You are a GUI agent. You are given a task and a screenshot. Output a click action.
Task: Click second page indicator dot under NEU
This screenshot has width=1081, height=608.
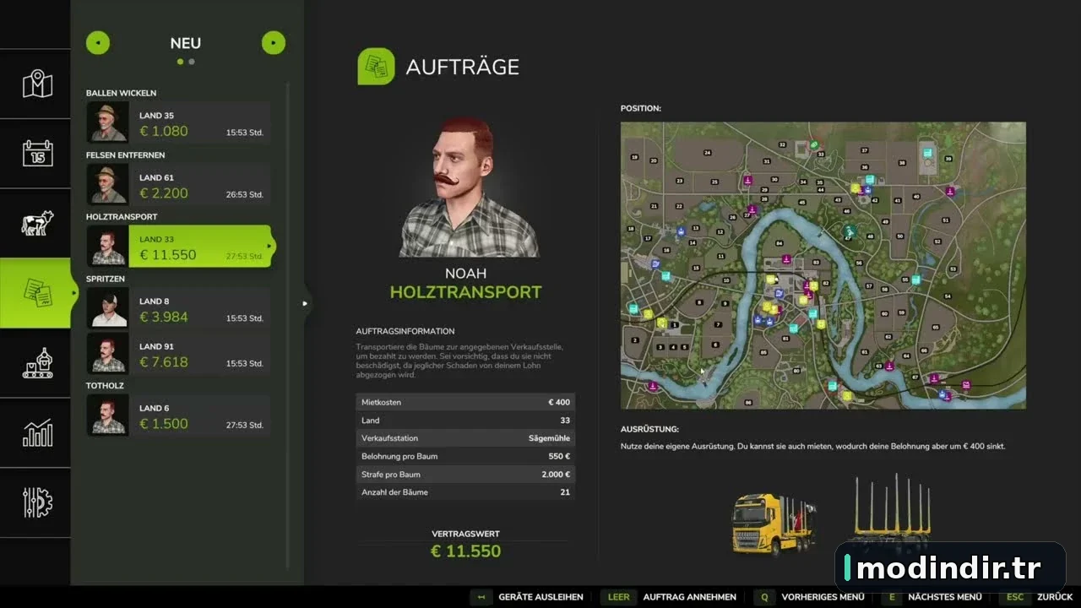point(192,62)
